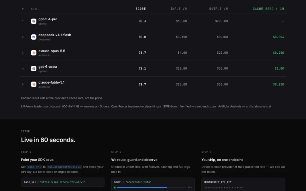Click the green status dot under orcarouter/auto
This screenshot has height=191, width=306.
[115, 187]
